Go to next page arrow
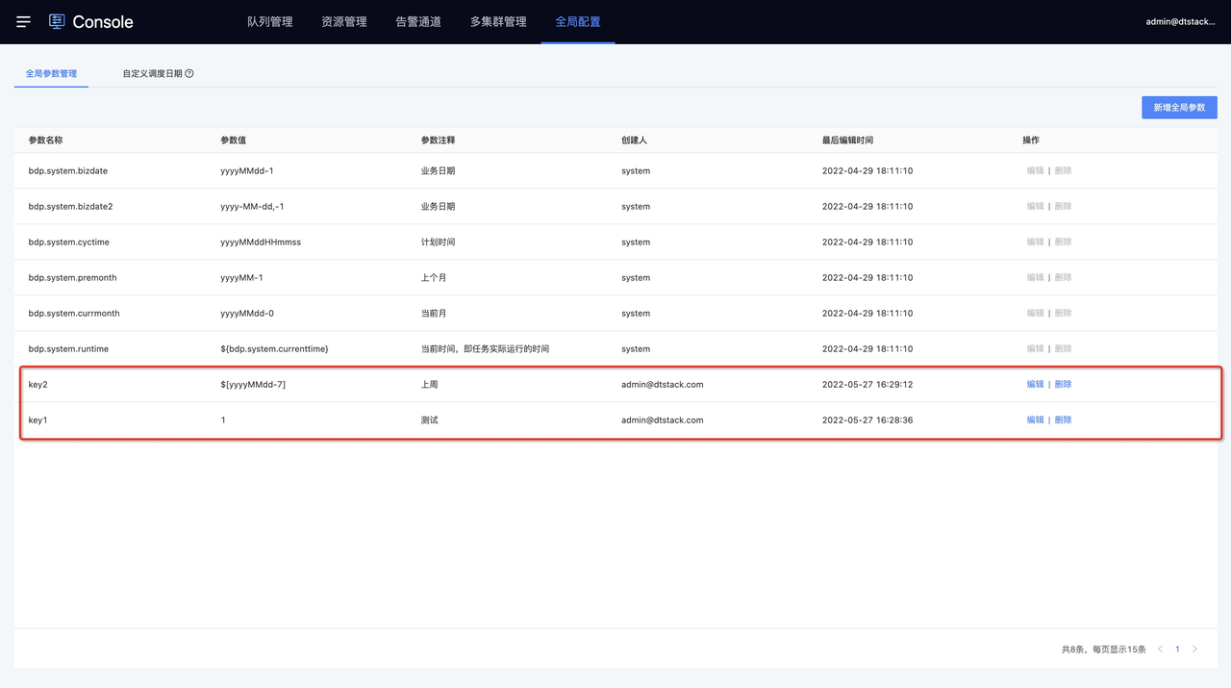The image size is (1231, 688). click(x=1194, y=650)
